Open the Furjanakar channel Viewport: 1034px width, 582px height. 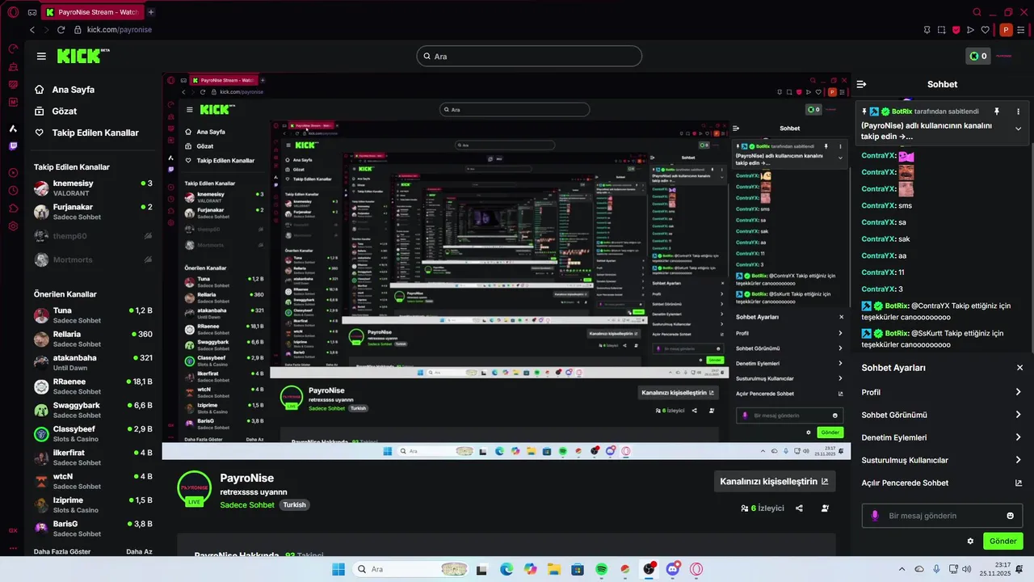tap(93, 212)
